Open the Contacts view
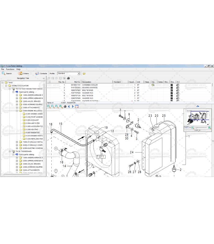Screen dimensions: 214x244 (41, 74)
